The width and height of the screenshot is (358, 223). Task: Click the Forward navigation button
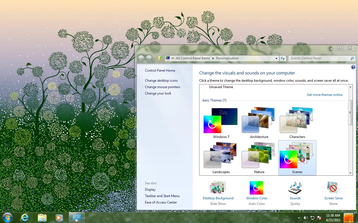pos(149,58)
